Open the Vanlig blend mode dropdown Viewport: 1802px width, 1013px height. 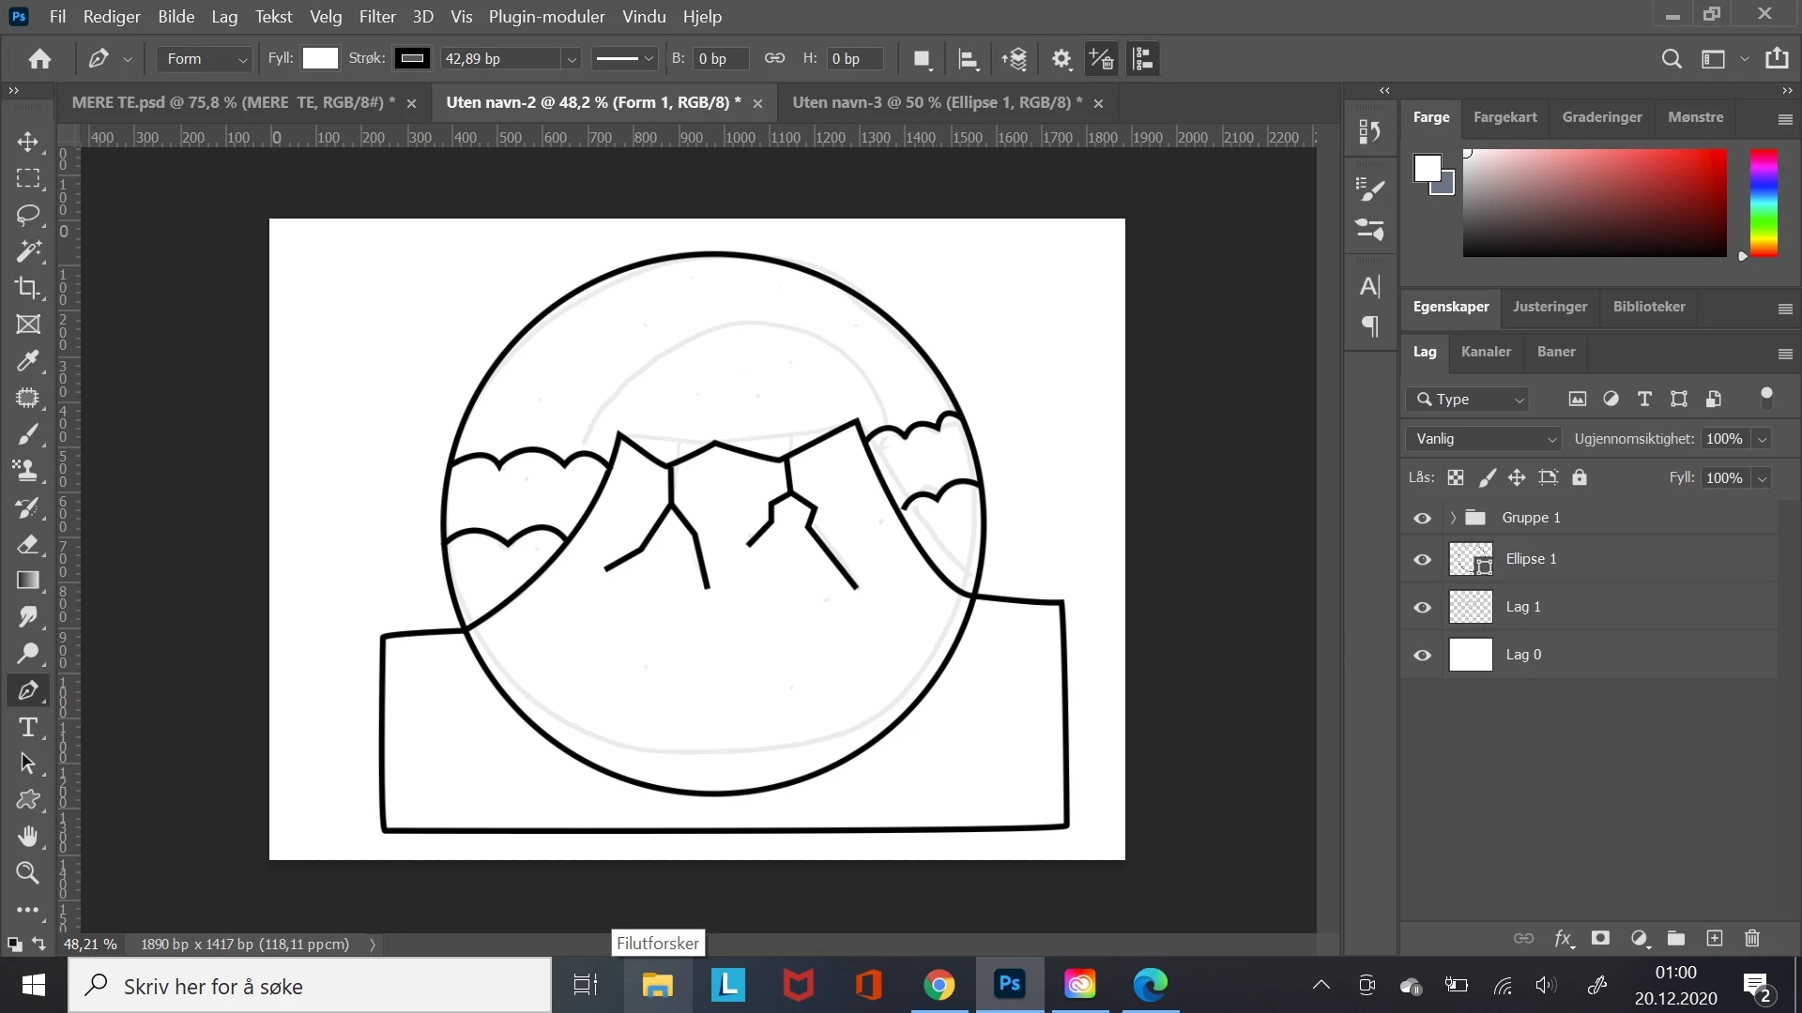[1484, 439]
